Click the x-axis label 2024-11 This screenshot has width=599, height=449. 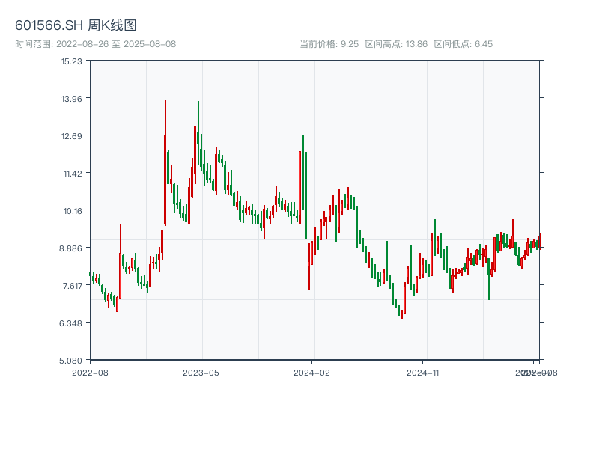tap(422, 373)
